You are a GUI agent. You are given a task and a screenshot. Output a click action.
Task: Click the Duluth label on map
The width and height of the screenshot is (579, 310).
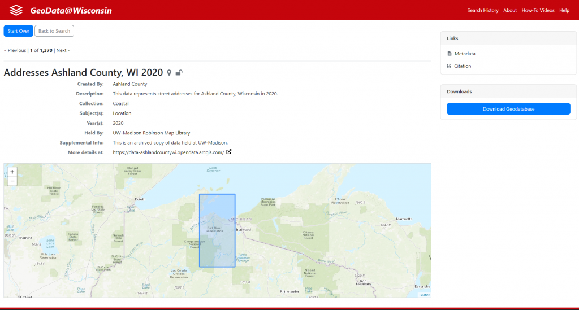click(140, 199)
